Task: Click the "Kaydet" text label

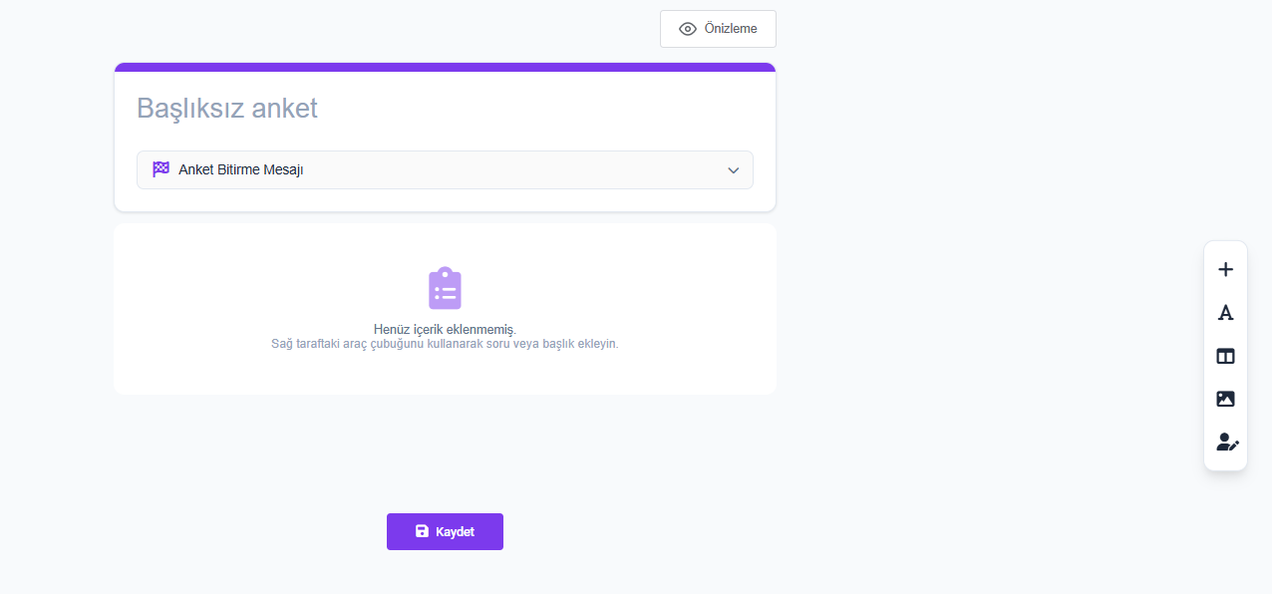Action: point(455,531)
